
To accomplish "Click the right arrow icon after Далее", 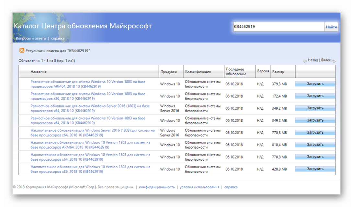I will (334, 61).
